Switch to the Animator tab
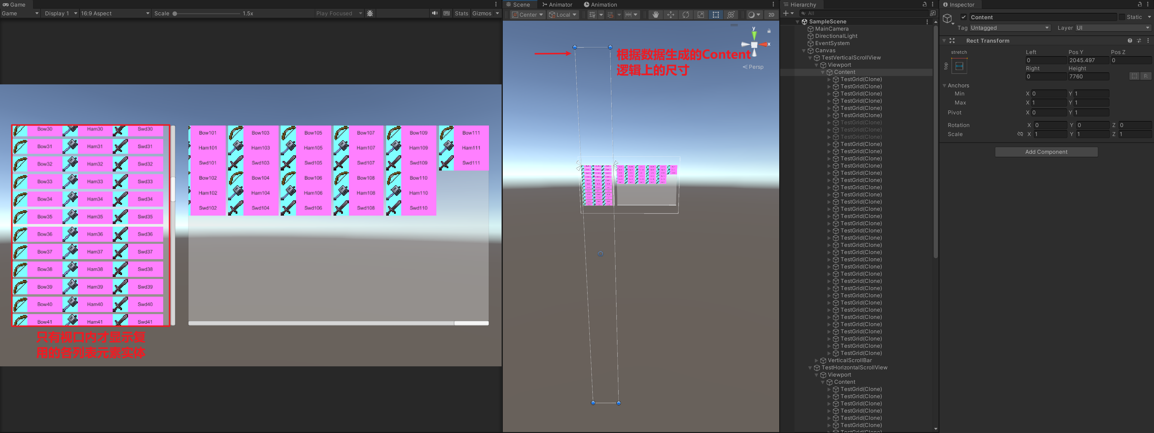Viewport: 1154px width, 433px height. click(557, 5)
